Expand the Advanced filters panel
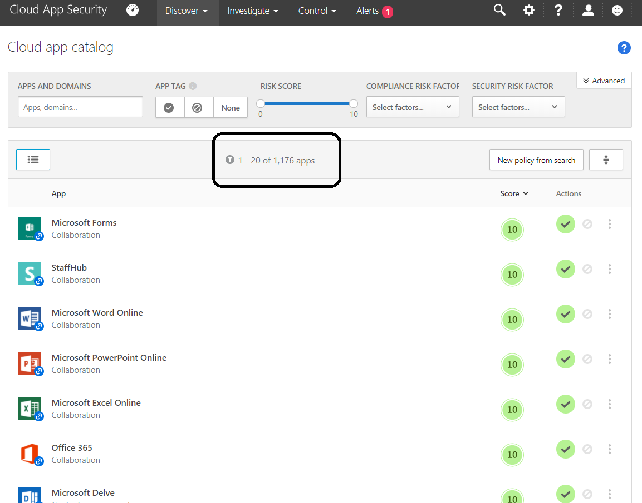642x503 pixels. (604, 81)
